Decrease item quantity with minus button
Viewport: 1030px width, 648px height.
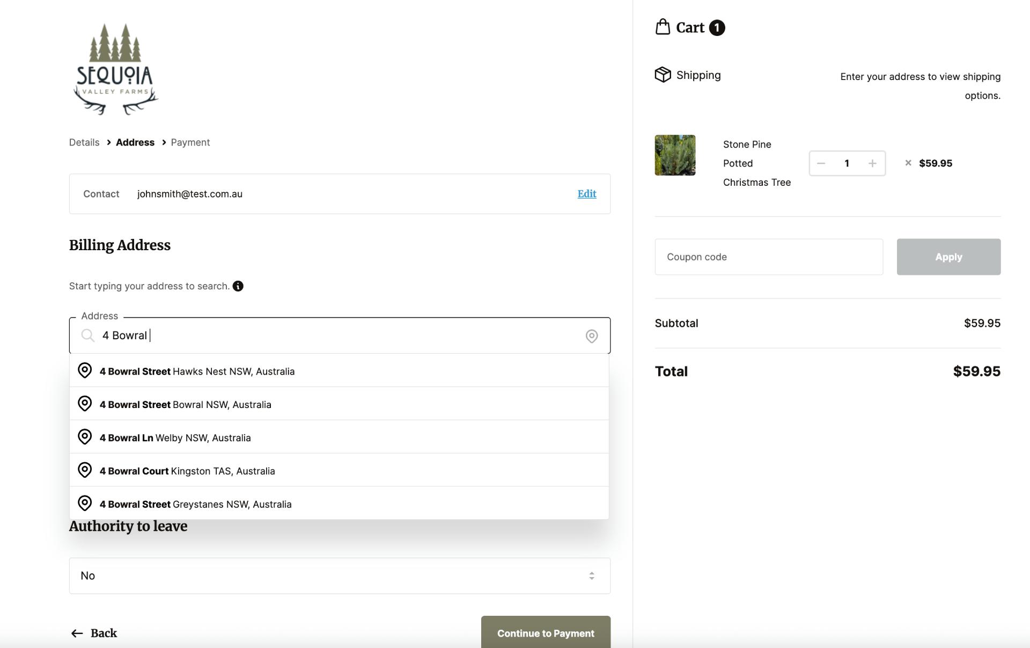click(x=821, y=163)
